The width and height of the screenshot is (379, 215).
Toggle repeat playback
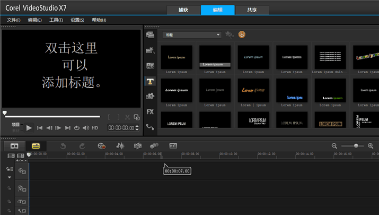coord(77,128)
